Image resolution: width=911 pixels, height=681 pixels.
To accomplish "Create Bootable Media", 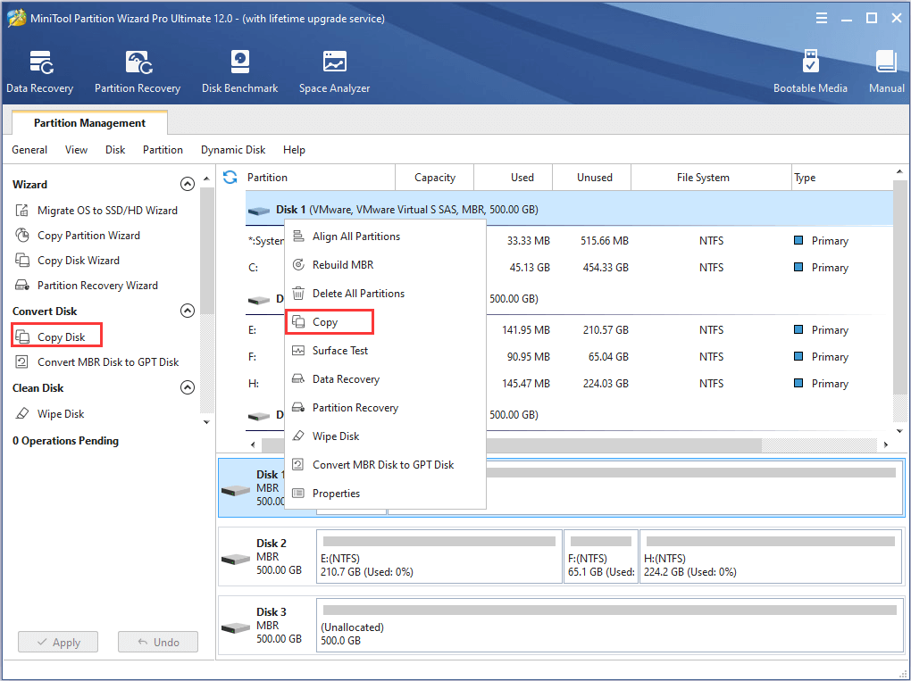I will 810,71.
